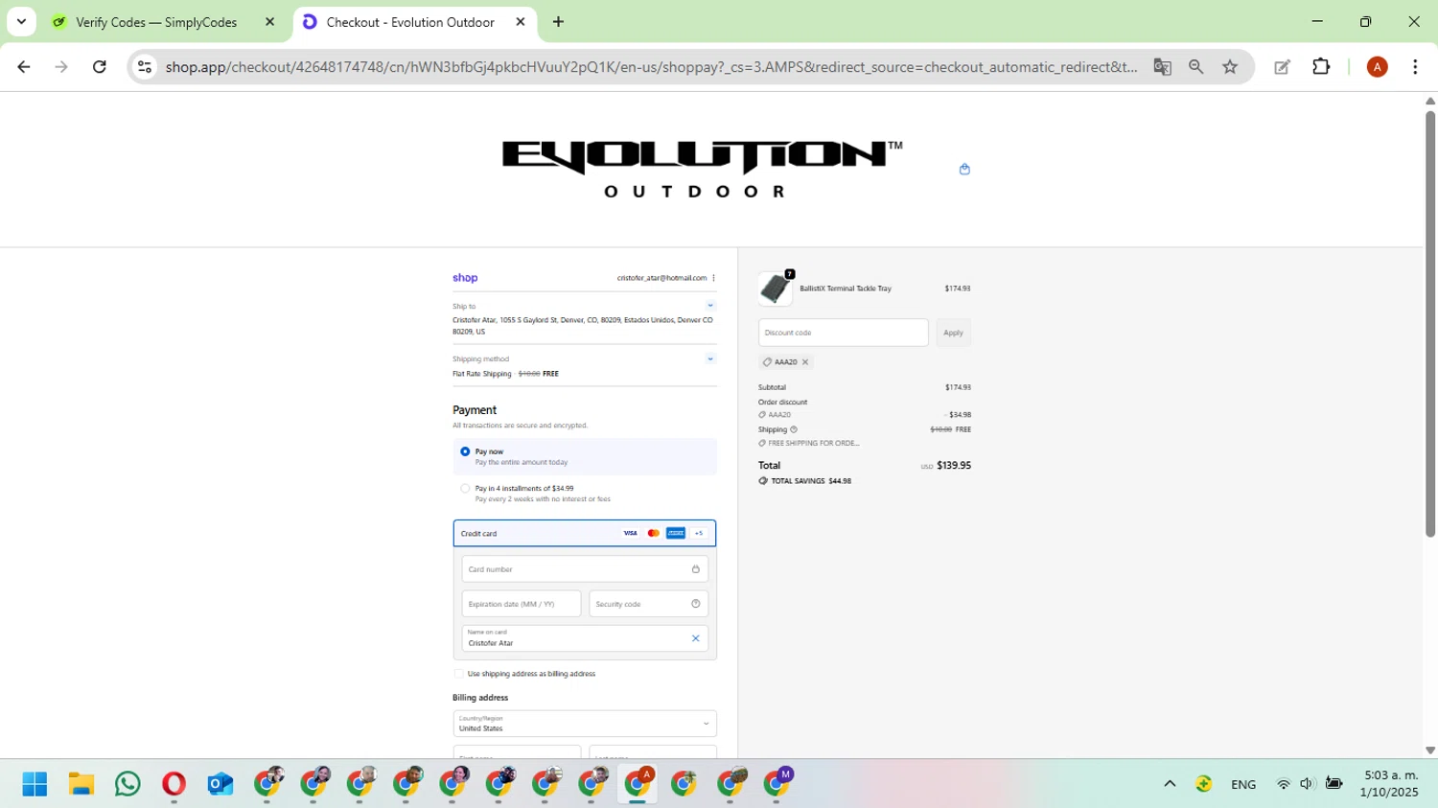Click ENG language indicator
1438x808 pixels.
pos(1243,785)
